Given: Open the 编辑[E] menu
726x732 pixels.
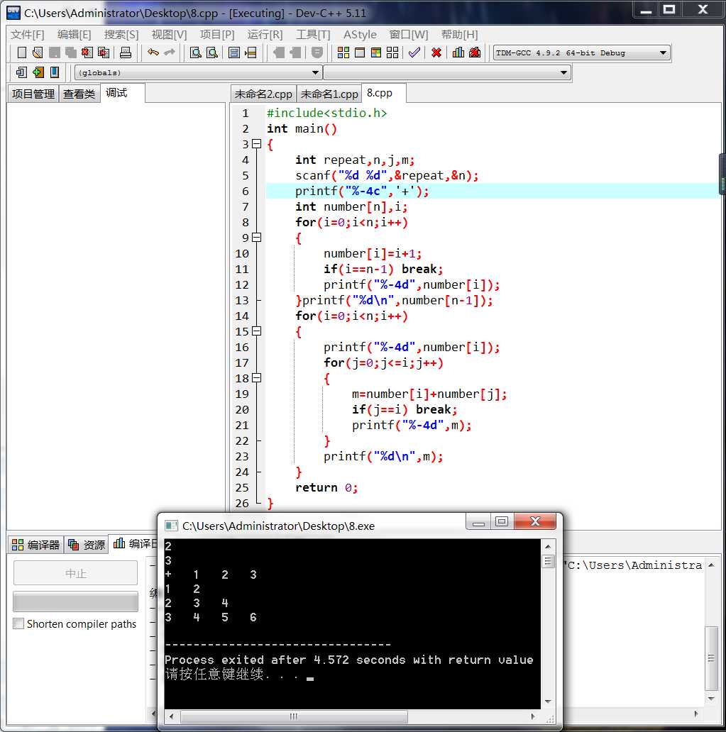Looking at the screenshot, I should pyautogui.click(x=75, y=35).
